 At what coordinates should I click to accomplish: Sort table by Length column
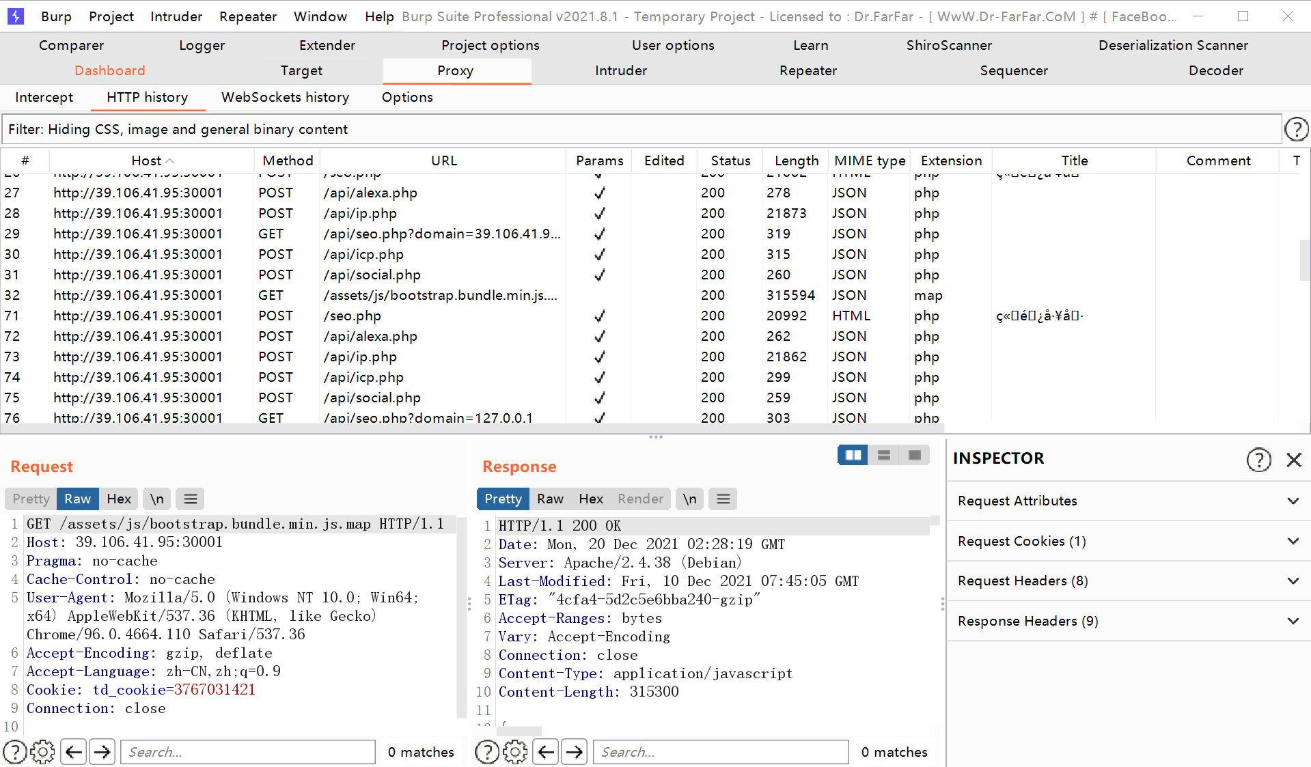pyautogui.click(x=796, y=161)
